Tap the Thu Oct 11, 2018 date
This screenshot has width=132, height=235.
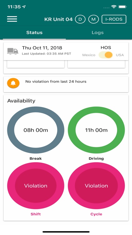click(x=42, y=48)
